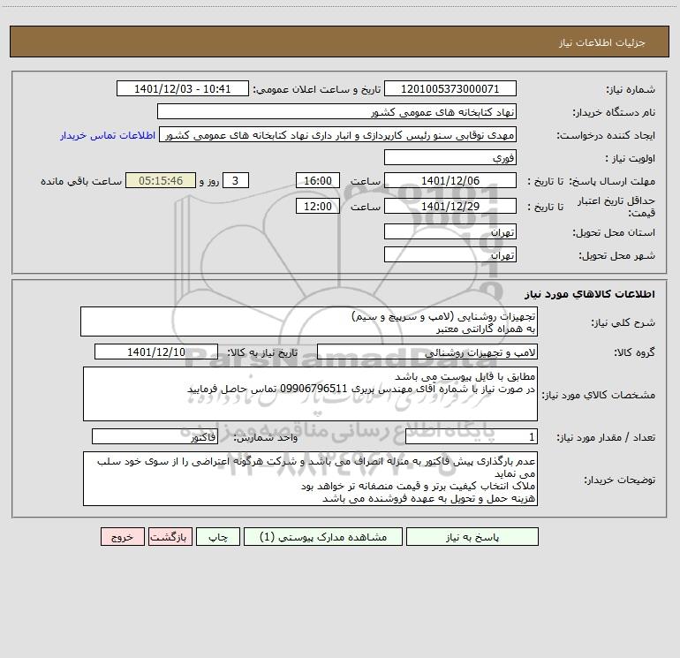Click the ایجاد کننده درخواست label
The width and height of the screenshot is (680, 658).
(x=606, y=135)
